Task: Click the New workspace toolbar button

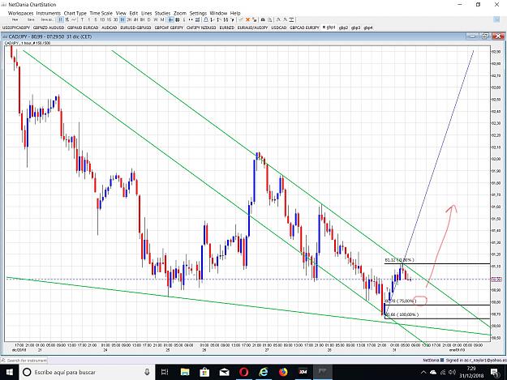Action: [15, 19]
